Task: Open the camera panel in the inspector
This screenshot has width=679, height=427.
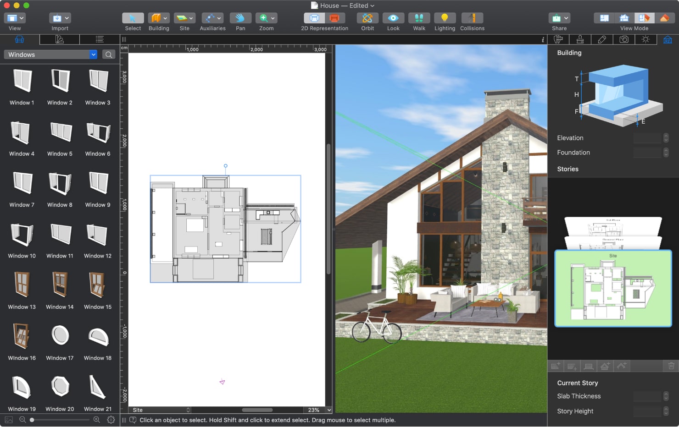Action: click(623, 39)
